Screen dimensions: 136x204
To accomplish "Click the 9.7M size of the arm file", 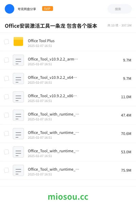I will click(x=127, y=60).
